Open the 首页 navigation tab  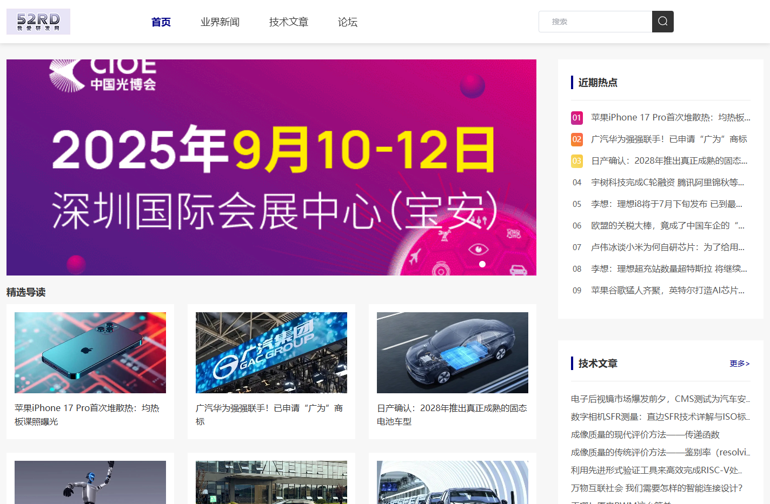(x=161, y=22)
